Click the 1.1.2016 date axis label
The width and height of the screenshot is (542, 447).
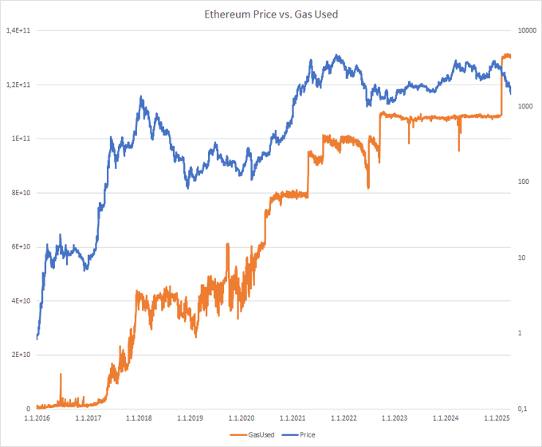coord(37,418)
